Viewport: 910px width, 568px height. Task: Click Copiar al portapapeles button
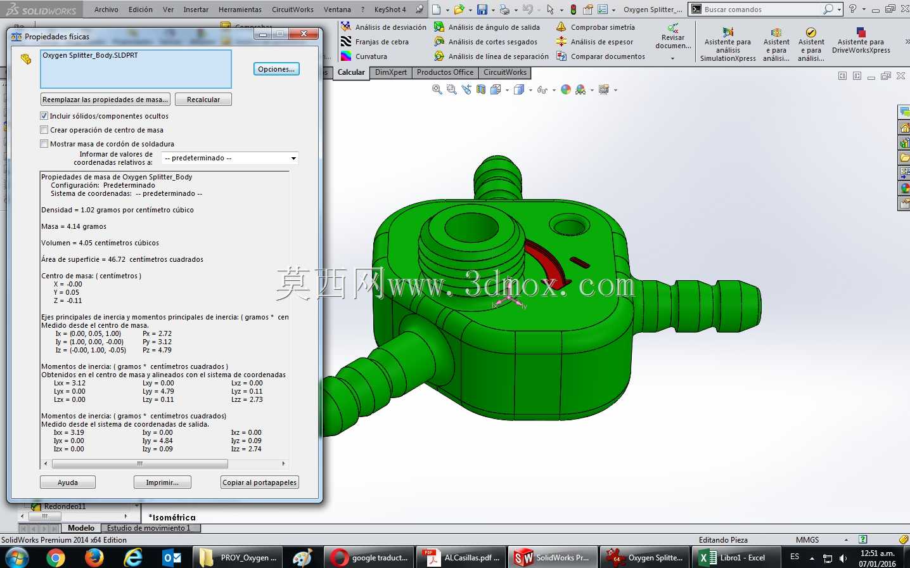(x=260, y=482)
